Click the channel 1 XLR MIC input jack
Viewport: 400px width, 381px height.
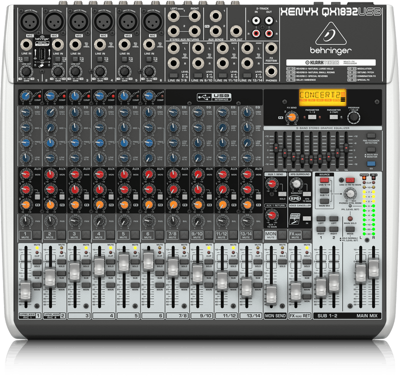click(x=30, y=21)
